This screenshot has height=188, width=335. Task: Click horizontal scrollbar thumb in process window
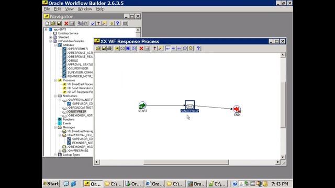(x=186, y=162)
